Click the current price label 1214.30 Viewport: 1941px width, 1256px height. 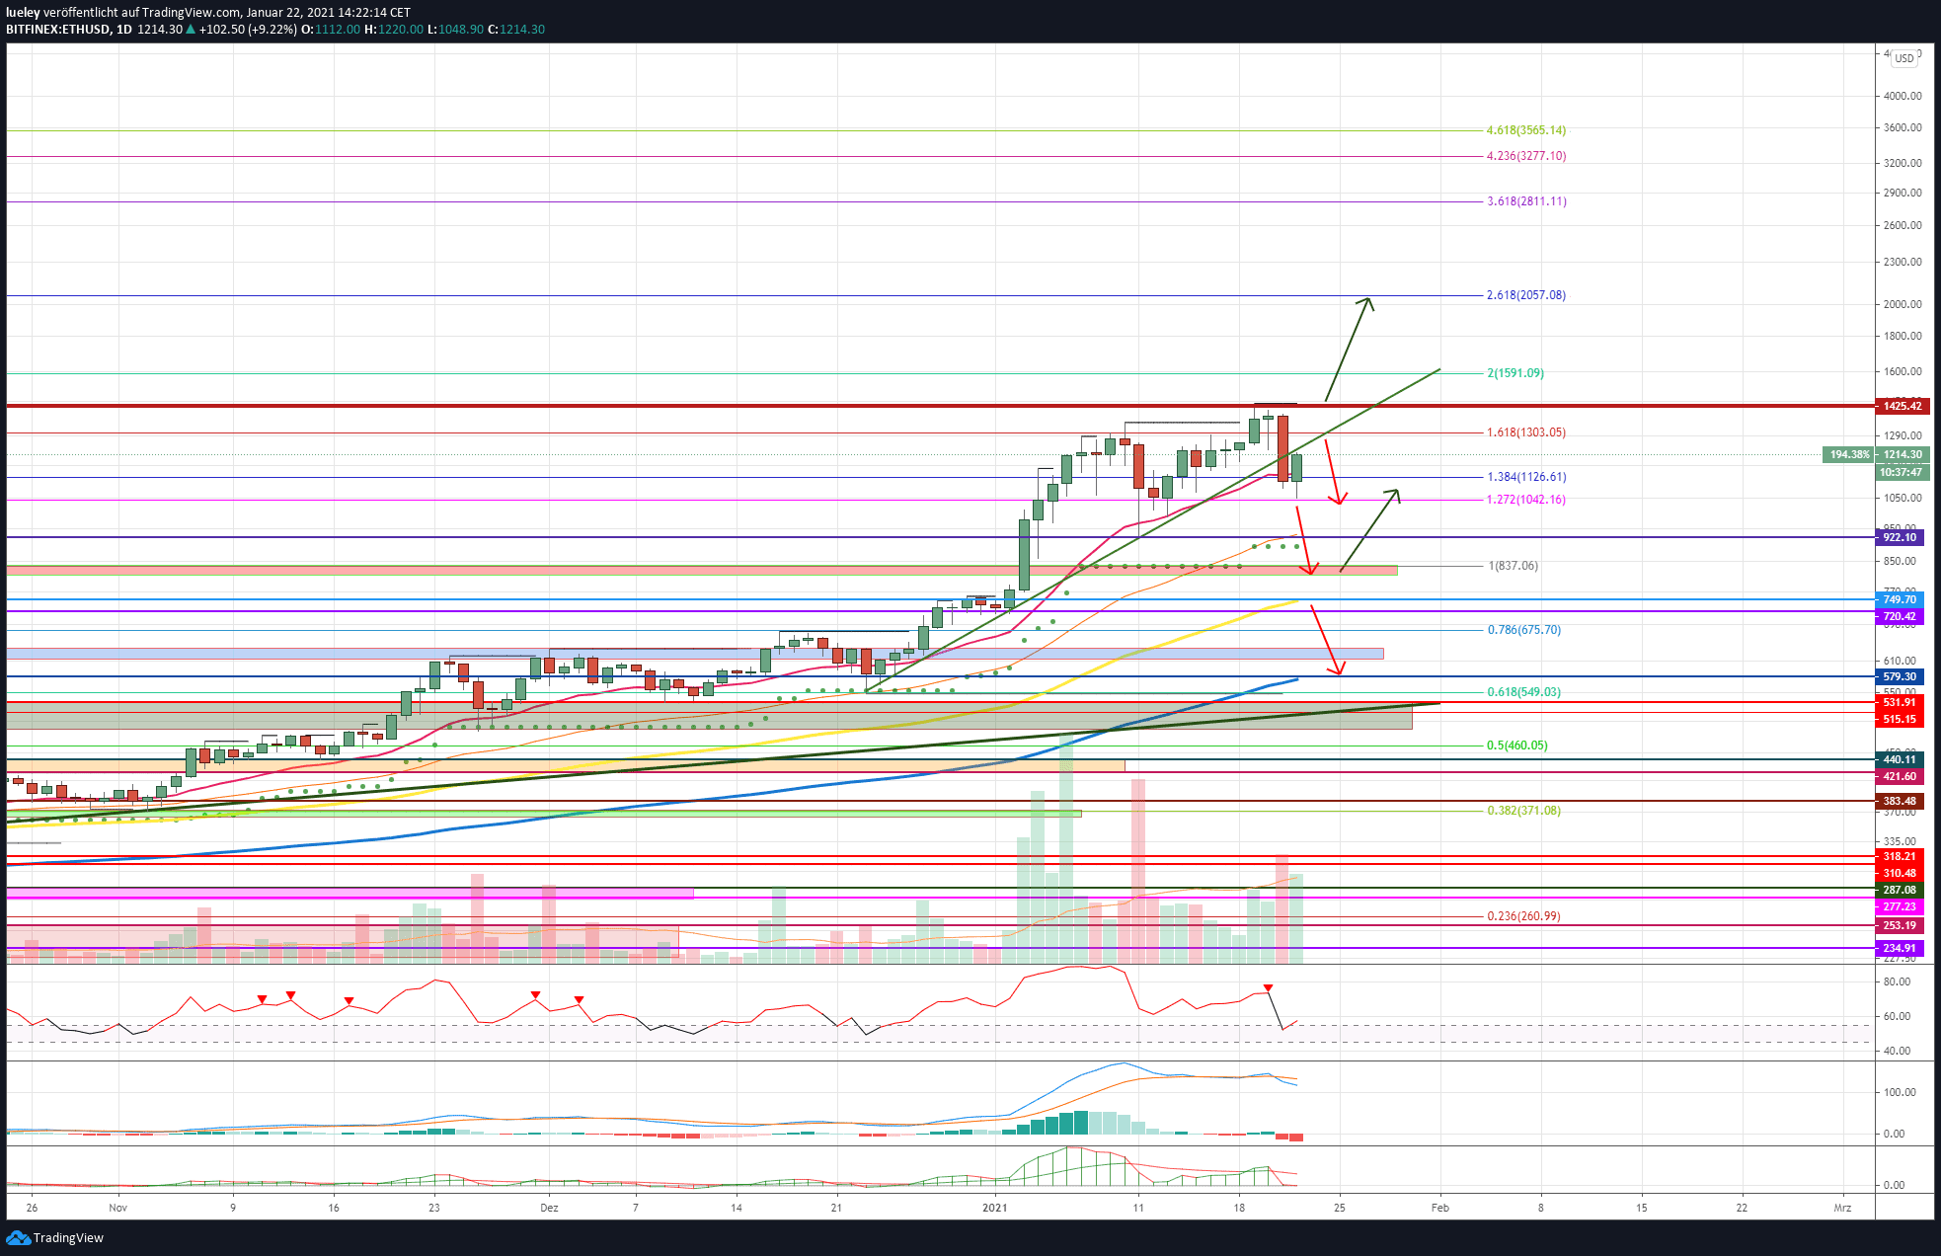(1902, 454)
